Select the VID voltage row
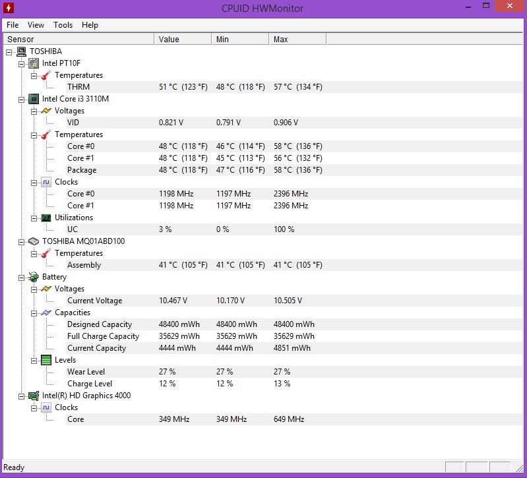The height and width of the screenshot is (478, 527). 294,123
